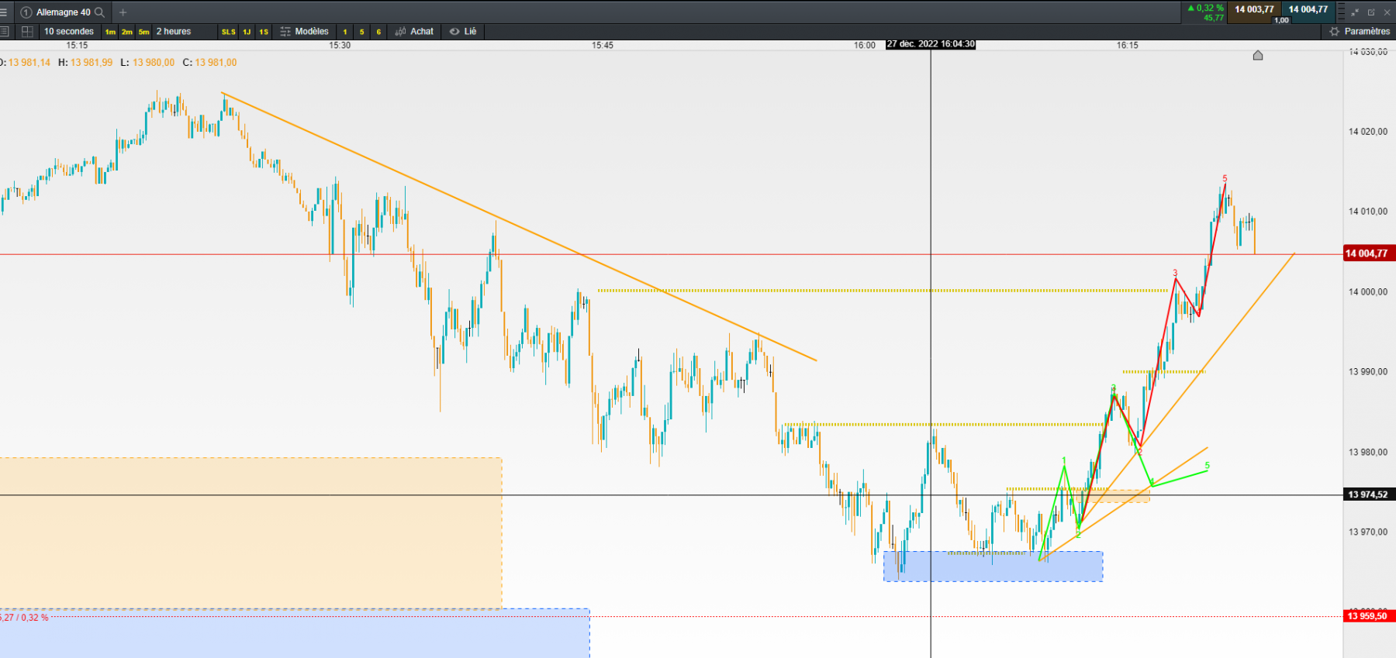Image resolution: width=1396 pixels, height=658 pixels.
Task: Toggle the Lié linked chart option
Action: [x=463, y=32]
